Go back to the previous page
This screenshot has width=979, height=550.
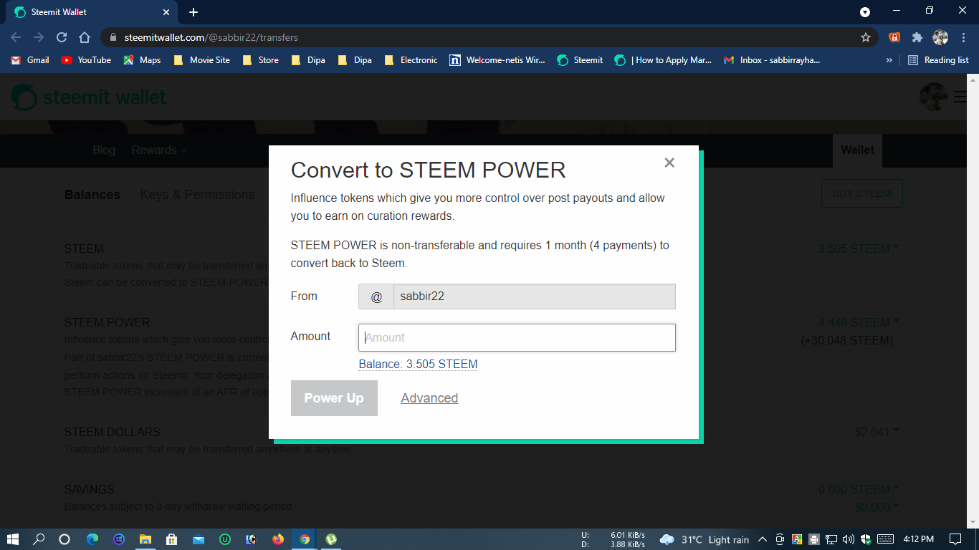[x=16, y=37]
